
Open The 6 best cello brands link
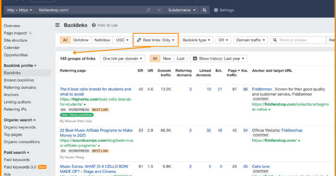point(96,92)
